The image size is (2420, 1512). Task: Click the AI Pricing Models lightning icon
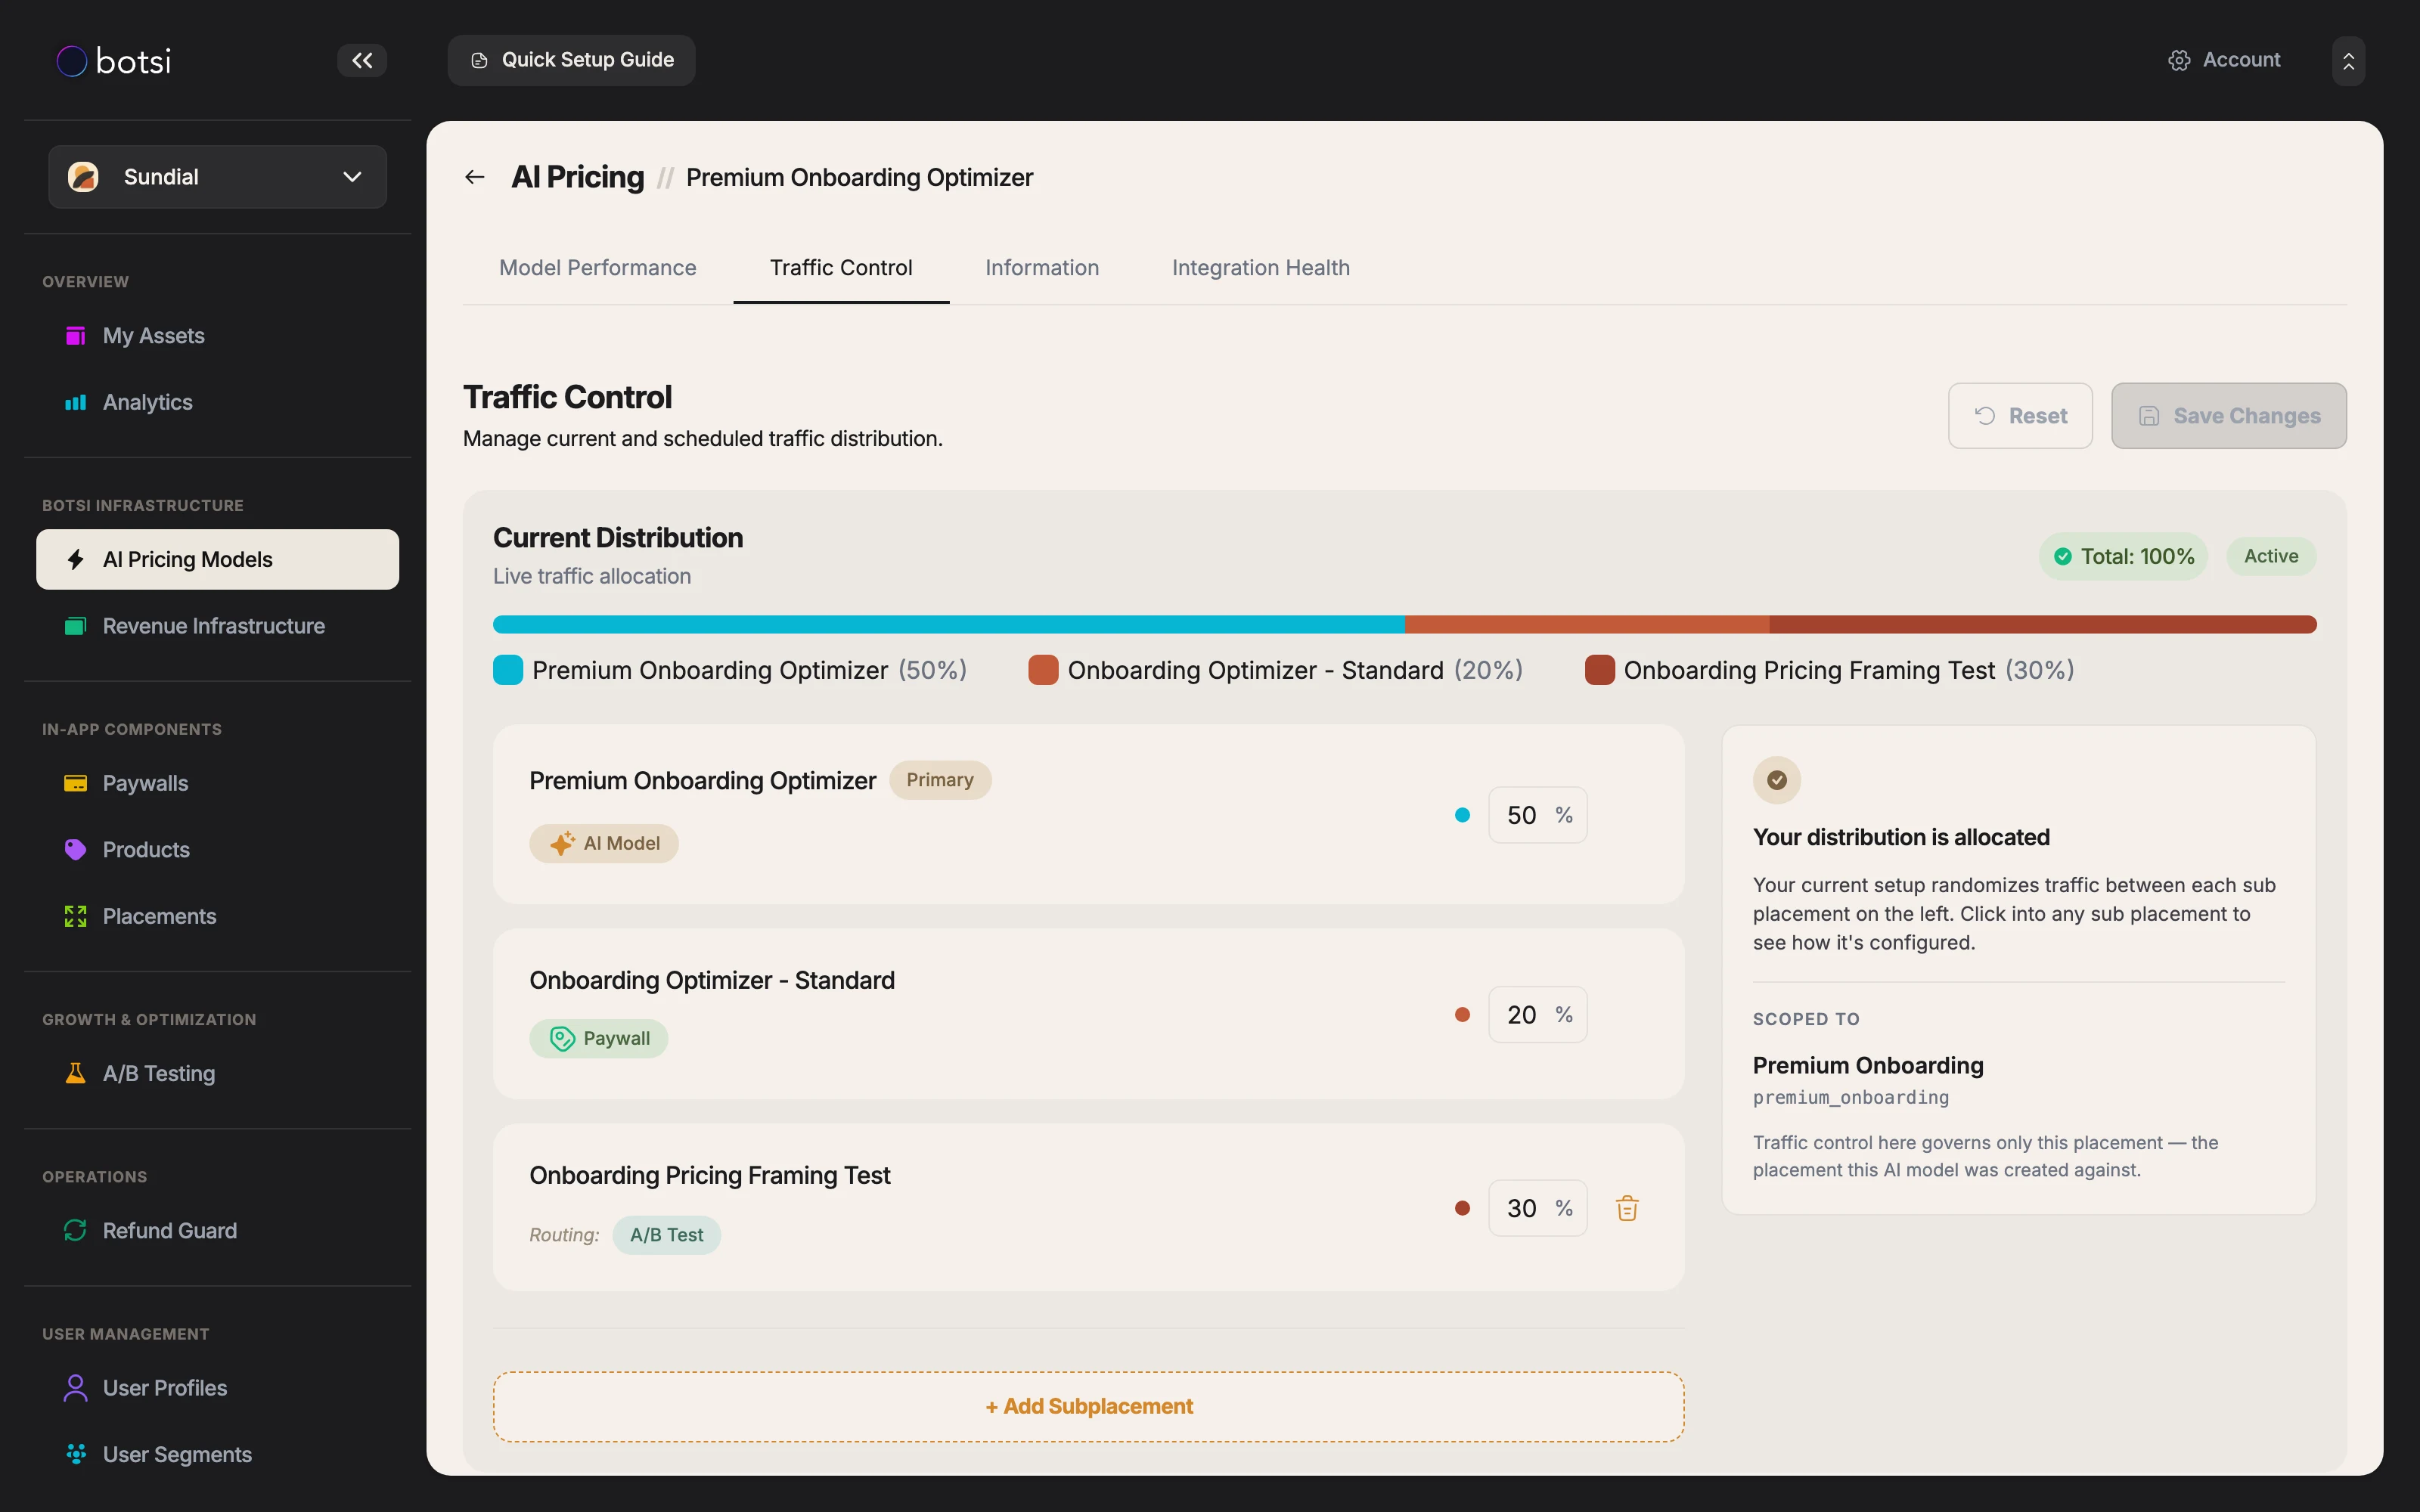click(75, 559)
